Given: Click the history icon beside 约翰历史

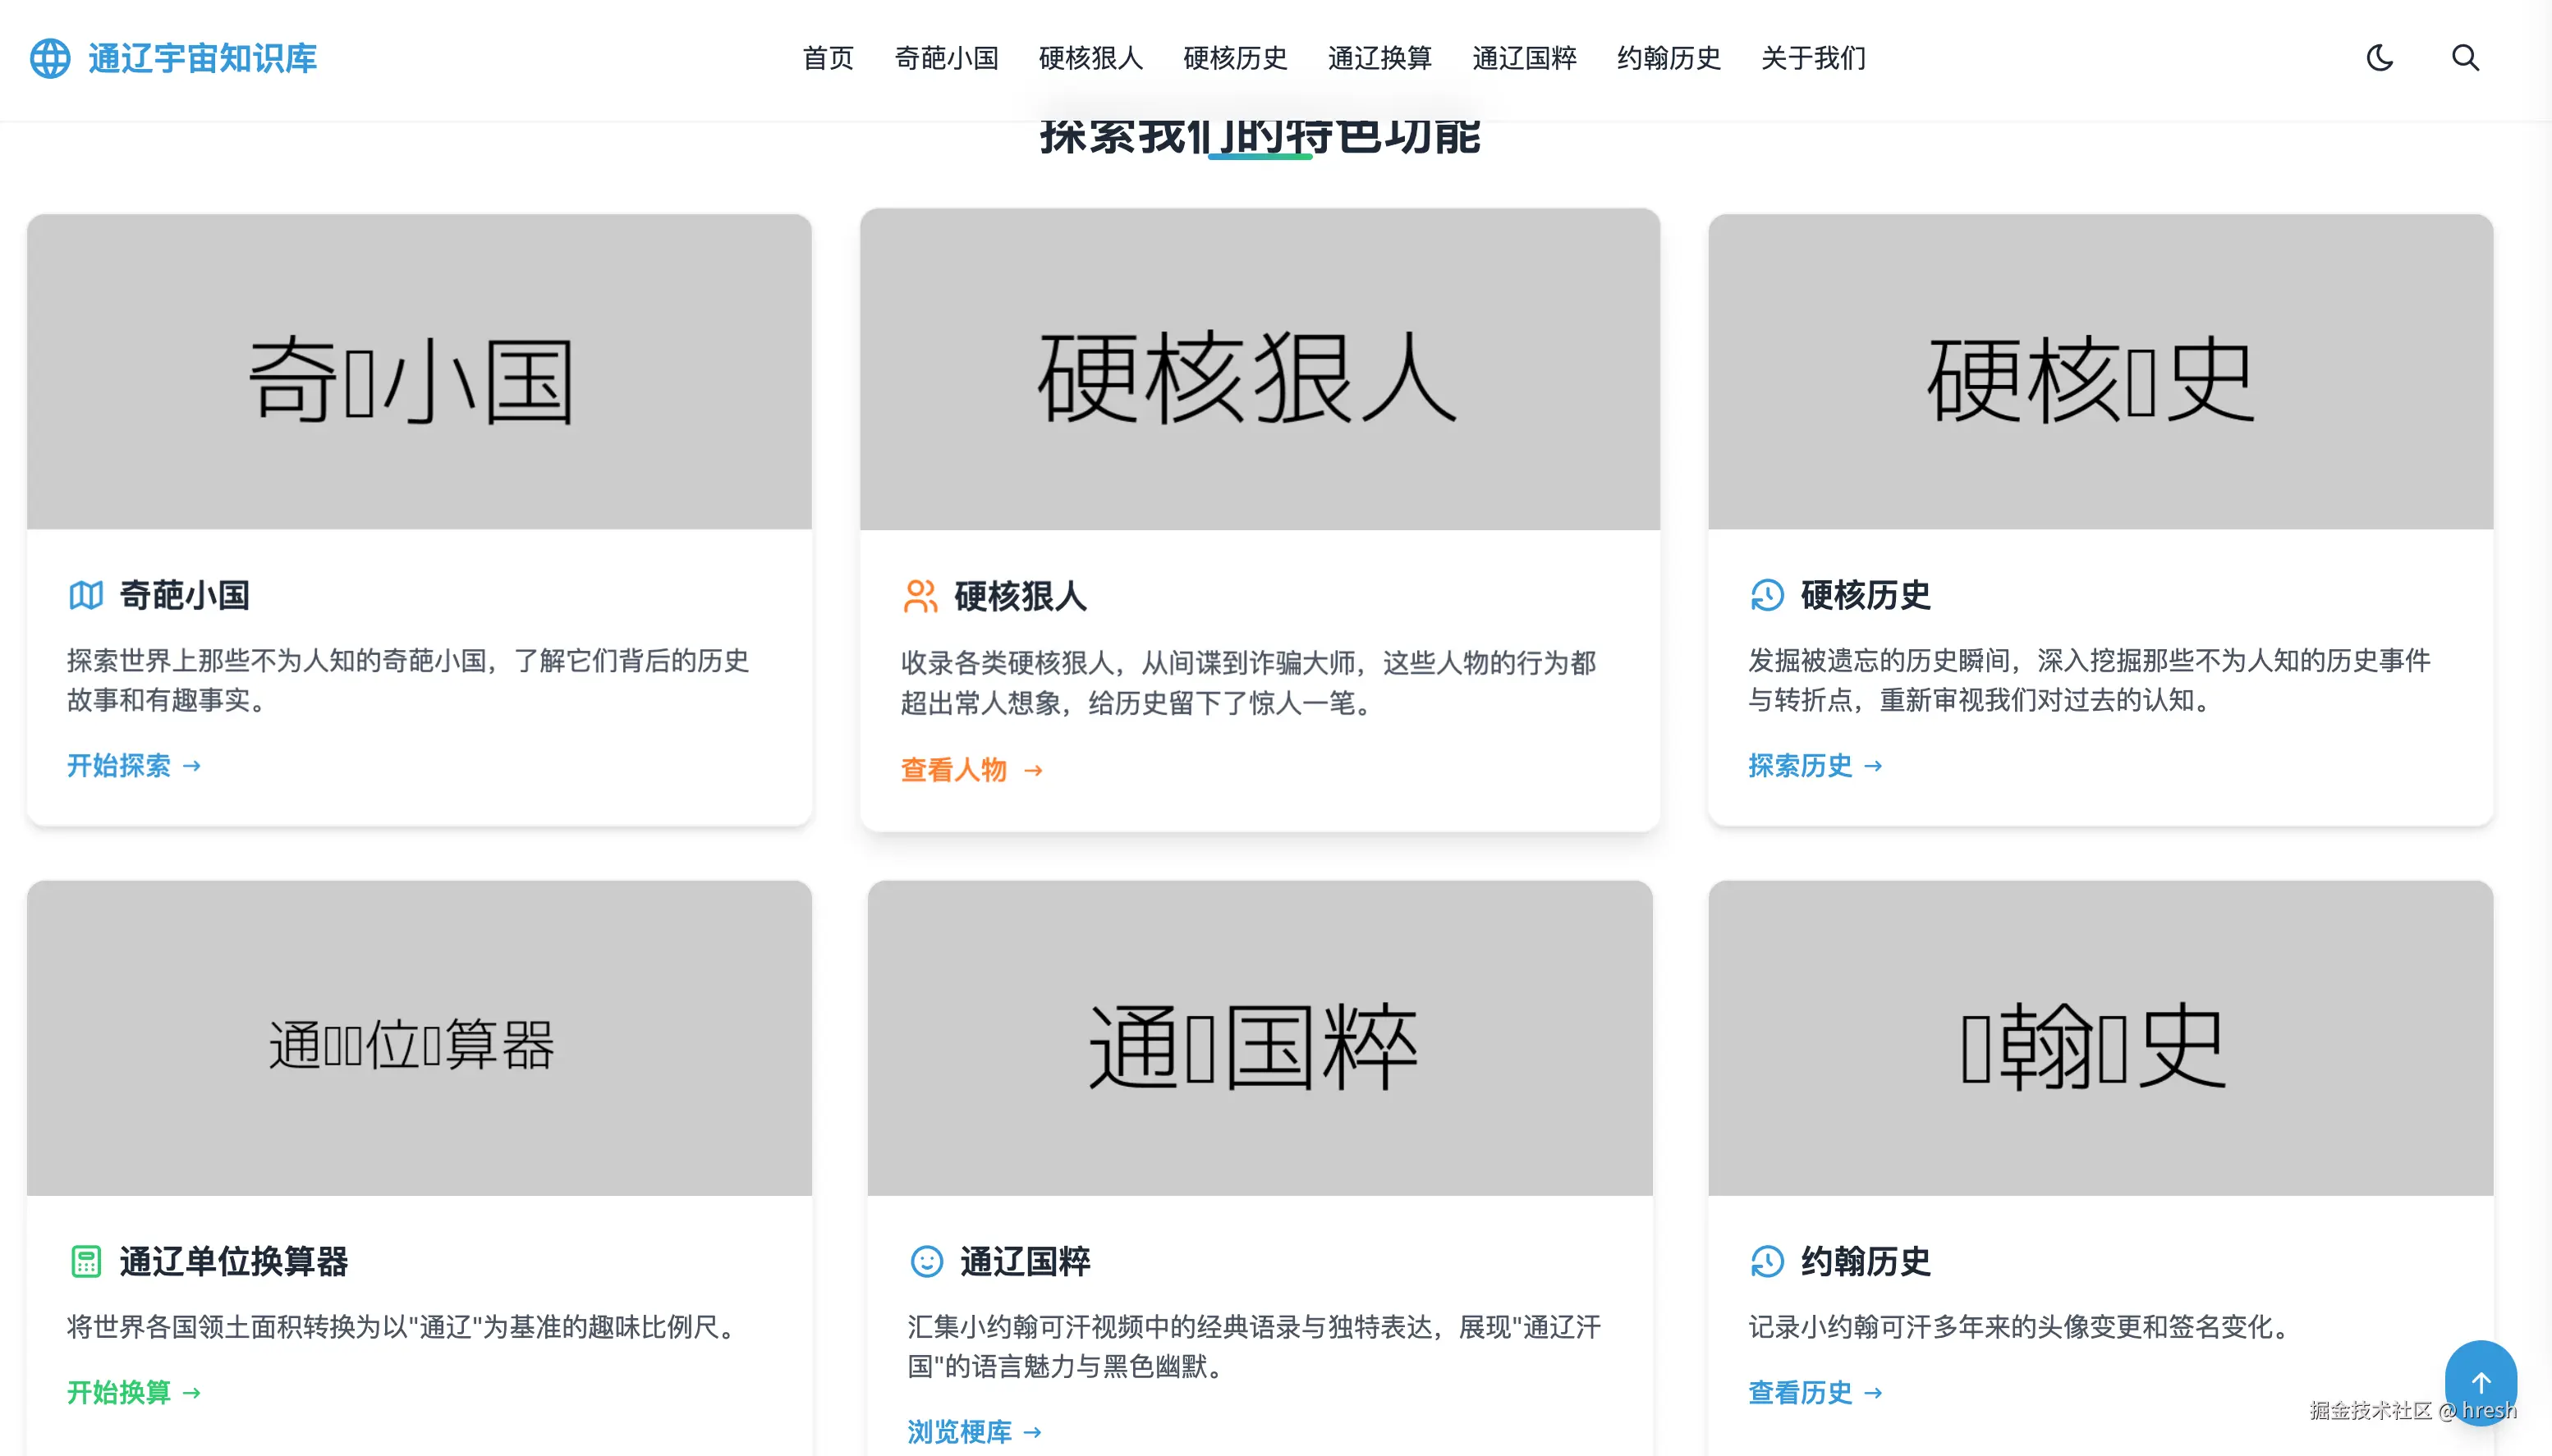Looking at the screenshot, I should (1767, 1261).
